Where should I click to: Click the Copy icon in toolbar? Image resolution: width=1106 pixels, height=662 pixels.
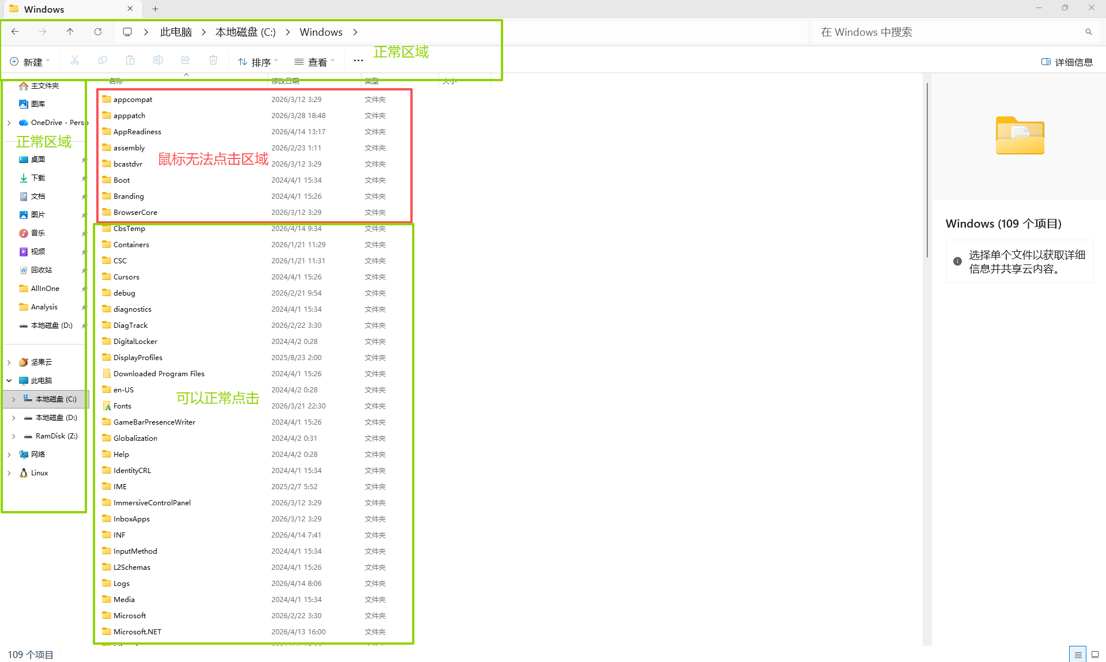(103, 60)
